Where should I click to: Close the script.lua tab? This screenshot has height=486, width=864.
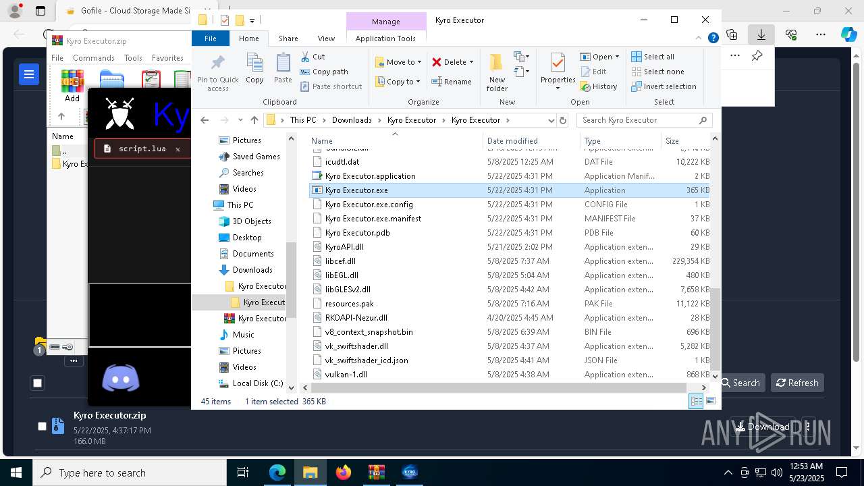point(178,149)
